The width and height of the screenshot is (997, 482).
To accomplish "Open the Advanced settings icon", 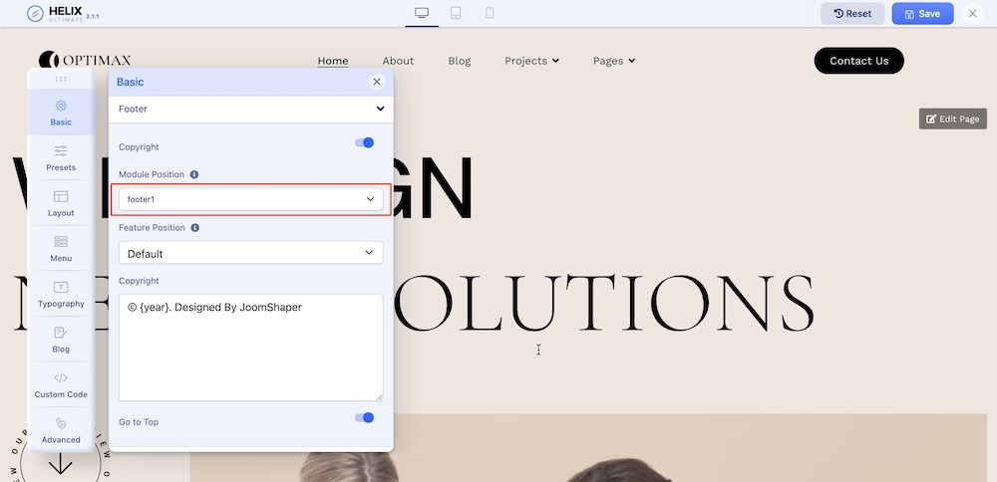I will [x=61, y=423].
